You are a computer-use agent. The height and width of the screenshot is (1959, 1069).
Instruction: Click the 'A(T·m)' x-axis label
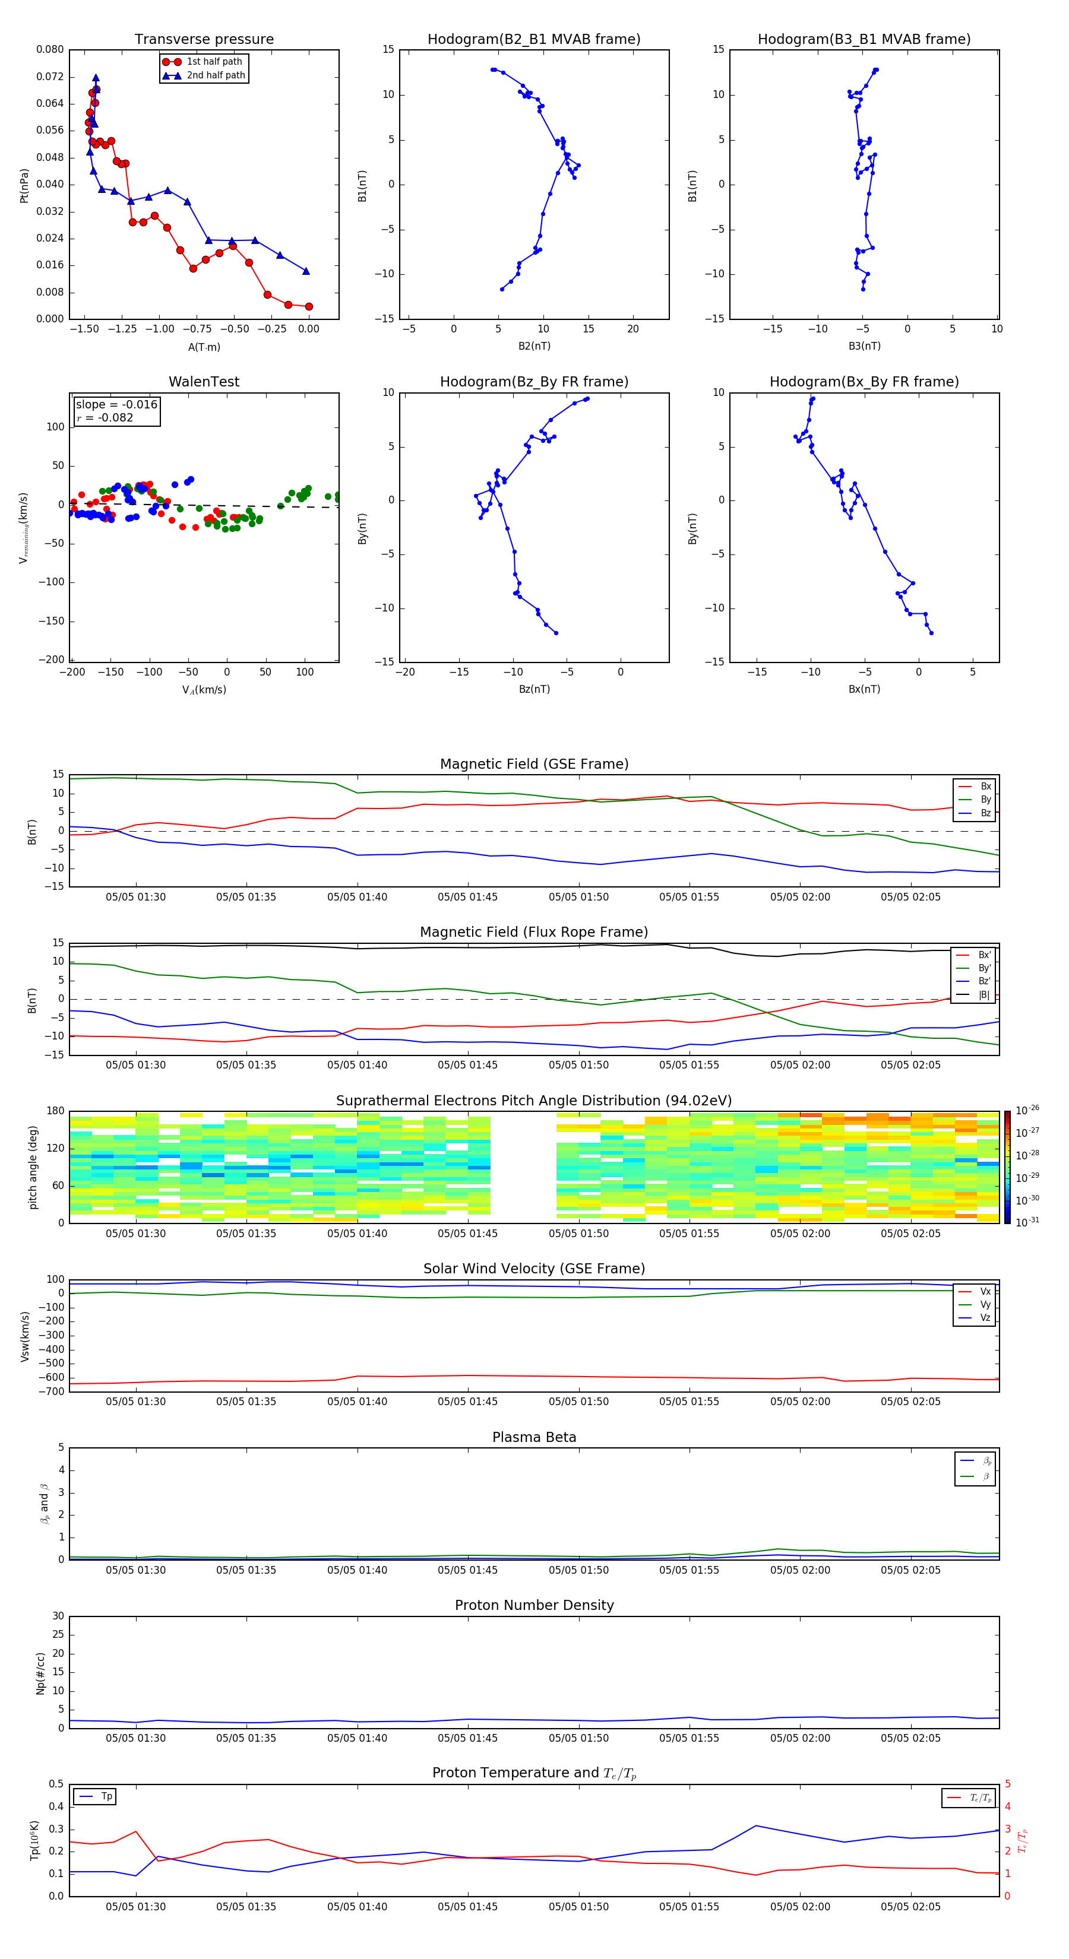pos(204,347)
